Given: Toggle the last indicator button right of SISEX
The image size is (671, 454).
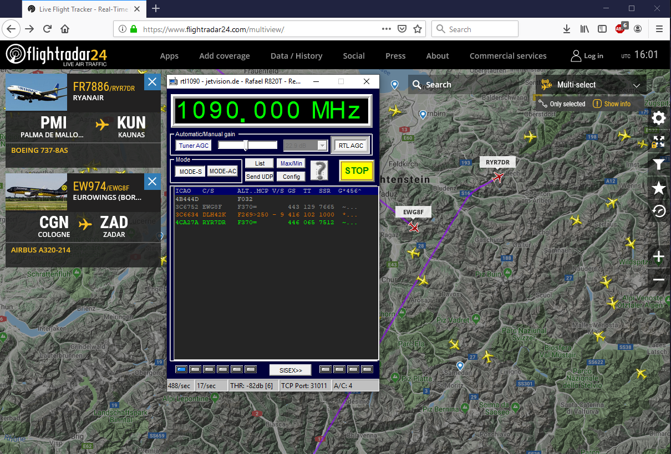Looking at the screenshot, I should 367,369.
